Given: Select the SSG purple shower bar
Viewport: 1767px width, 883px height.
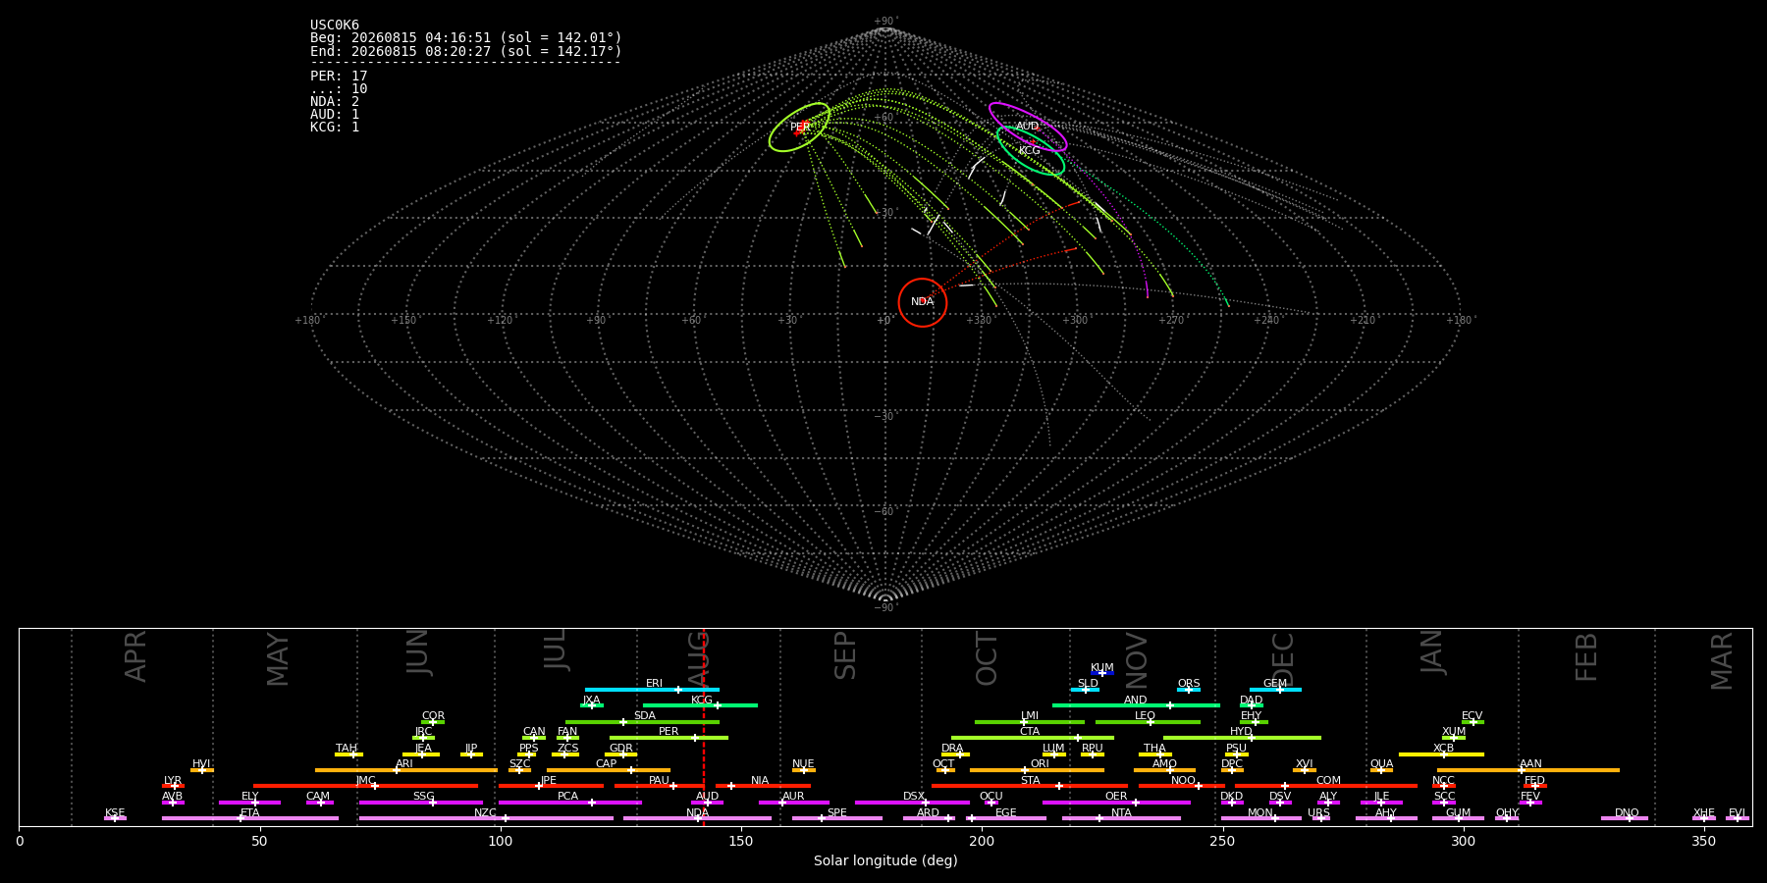Looking at the screenshot, I should click(421, 803).
